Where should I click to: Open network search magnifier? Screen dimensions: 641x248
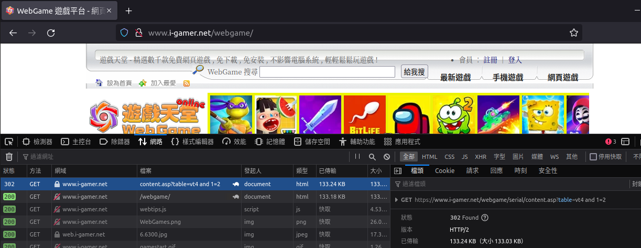(x=372, y=157)
